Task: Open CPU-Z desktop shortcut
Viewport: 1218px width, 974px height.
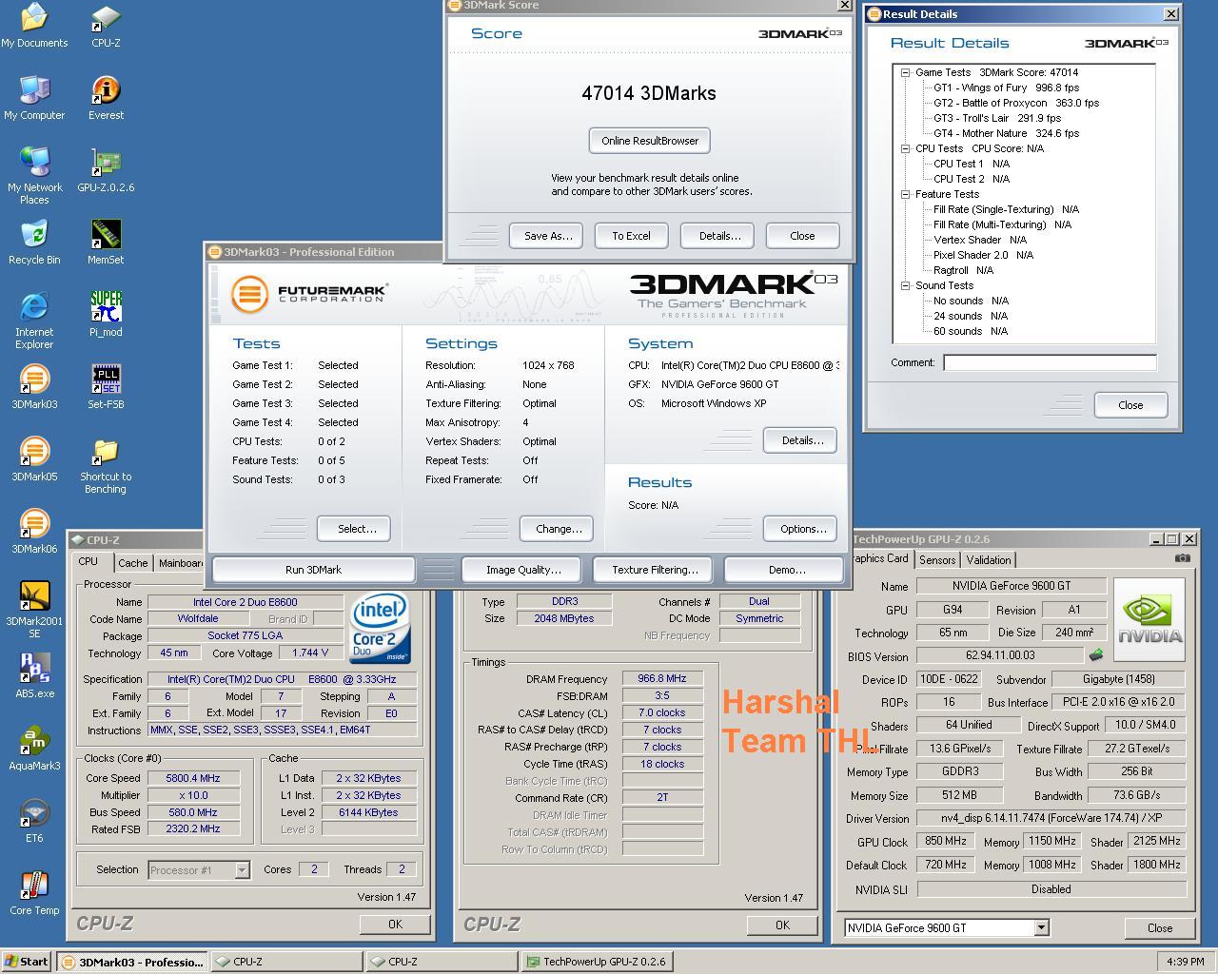Action: 106,26
